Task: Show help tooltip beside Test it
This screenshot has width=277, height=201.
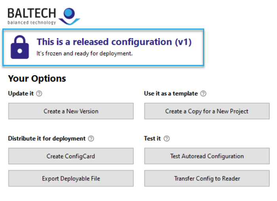Action: [167, 138]
